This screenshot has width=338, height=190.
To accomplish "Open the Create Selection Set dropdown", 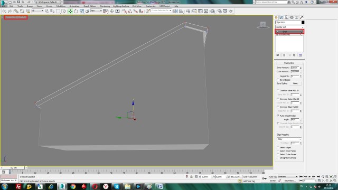I will point(161,11).
